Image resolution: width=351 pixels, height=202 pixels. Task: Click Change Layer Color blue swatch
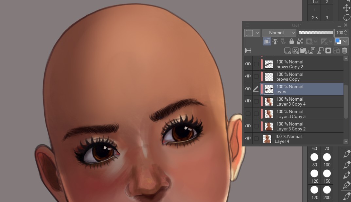click(x=338, y=42)
